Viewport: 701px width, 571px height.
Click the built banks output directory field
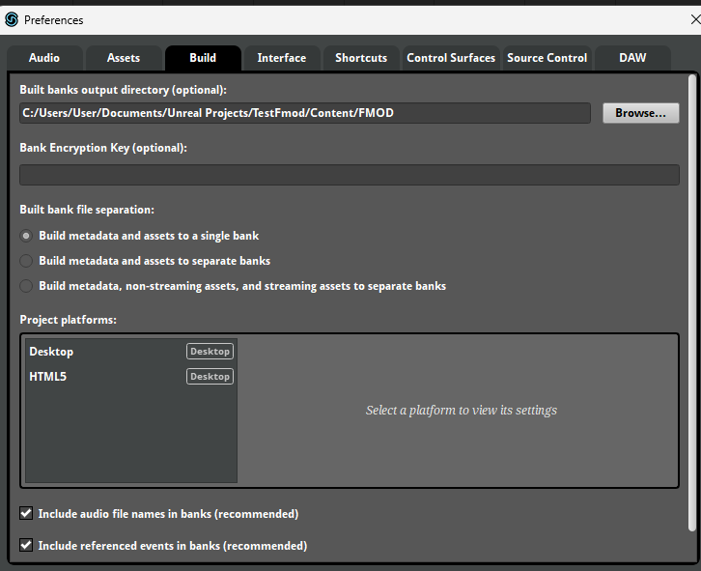click(305, 113)
